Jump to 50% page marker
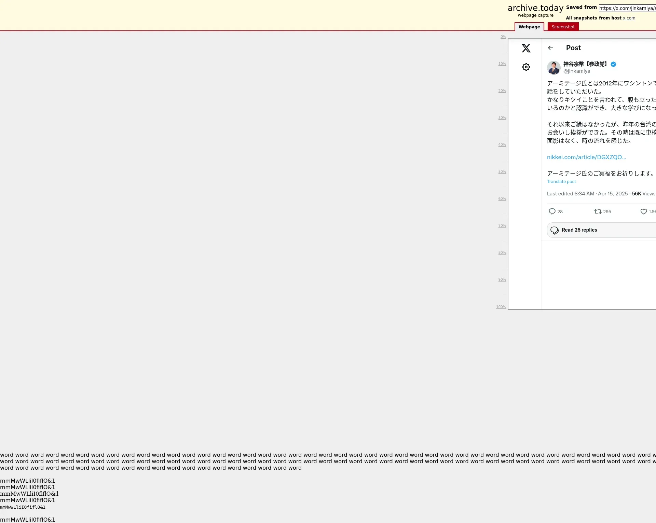 (502, 172)
